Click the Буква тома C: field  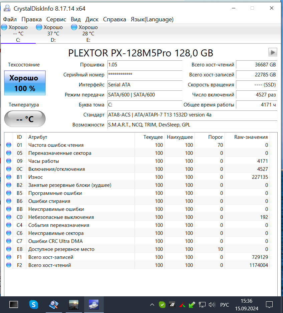click(x=145, y=104)
